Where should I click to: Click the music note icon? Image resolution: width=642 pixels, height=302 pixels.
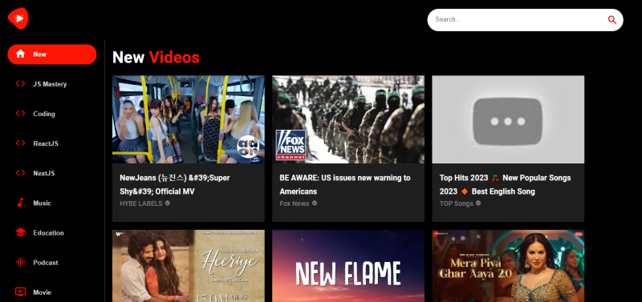20,203
